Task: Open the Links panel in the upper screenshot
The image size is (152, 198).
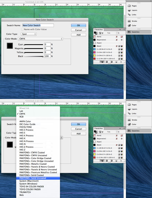Action: pos(134,15)
